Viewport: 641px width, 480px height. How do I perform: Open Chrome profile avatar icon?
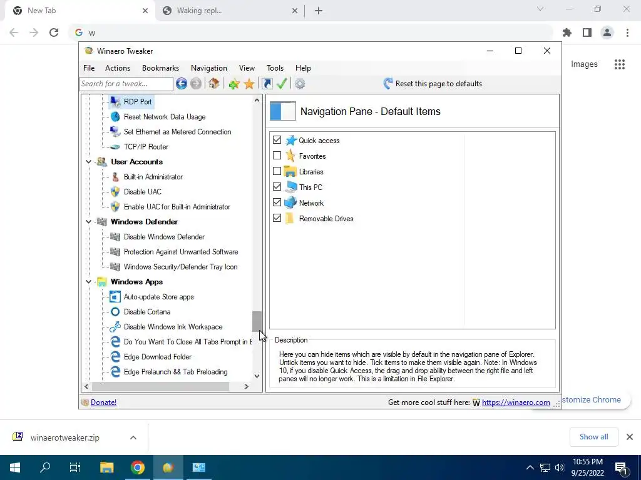(607, 32)
